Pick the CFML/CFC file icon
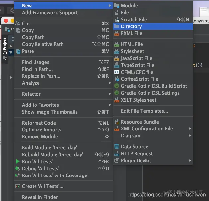 tap(117, 72)
